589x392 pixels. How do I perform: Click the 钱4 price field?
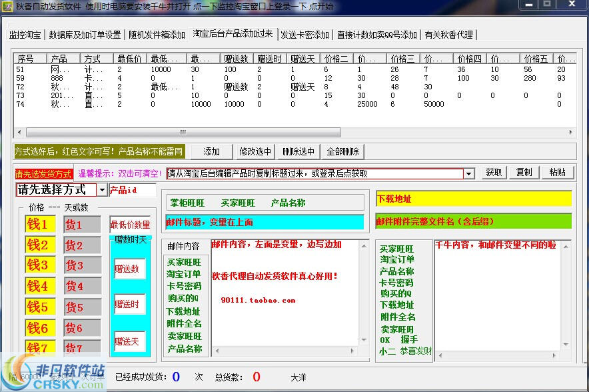point(40,286)
